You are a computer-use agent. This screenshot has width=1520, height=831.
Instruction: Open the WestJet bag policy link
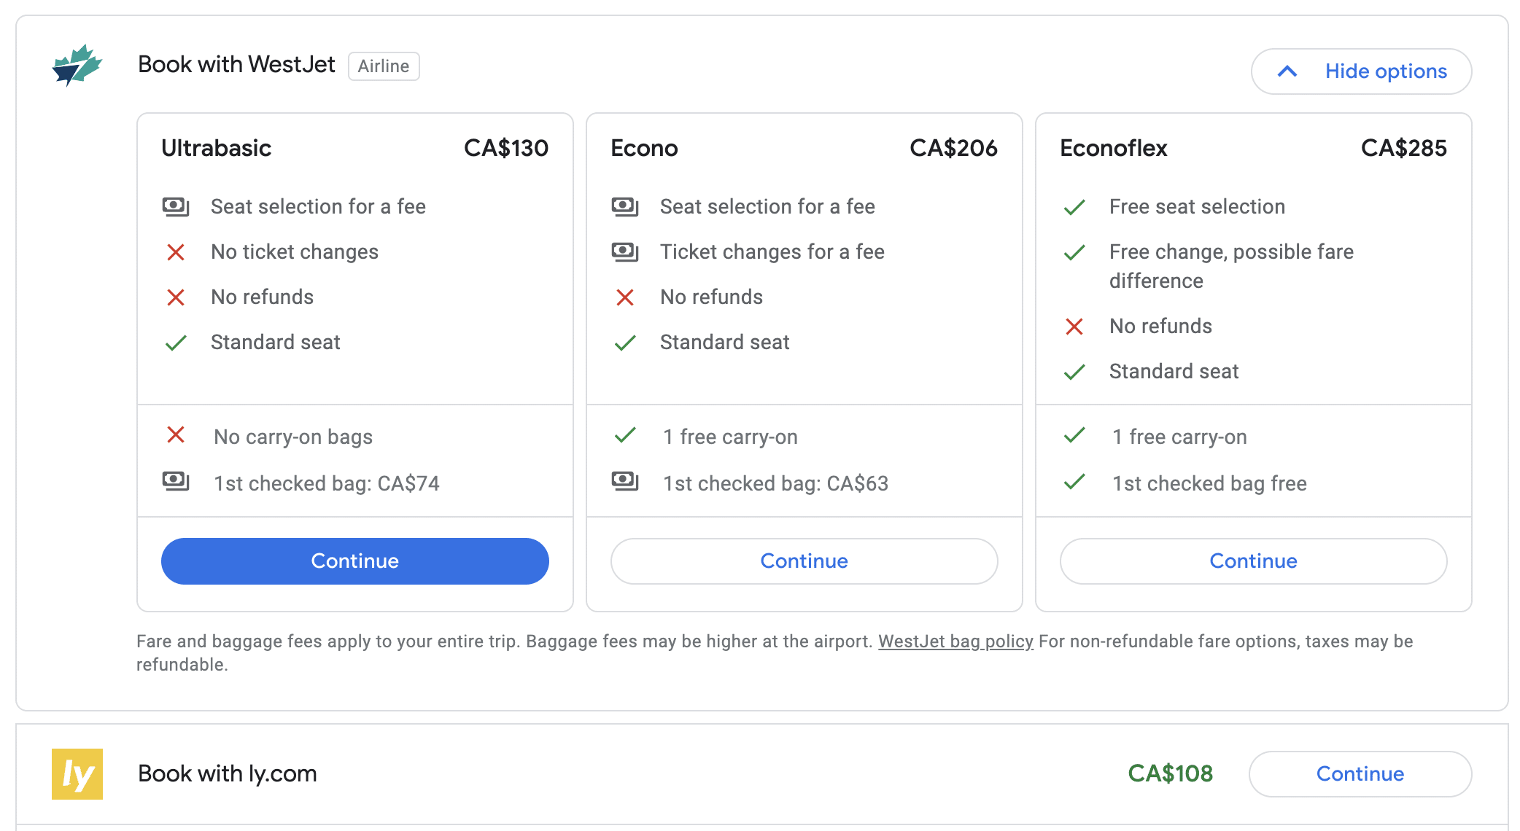click(955, 641)
